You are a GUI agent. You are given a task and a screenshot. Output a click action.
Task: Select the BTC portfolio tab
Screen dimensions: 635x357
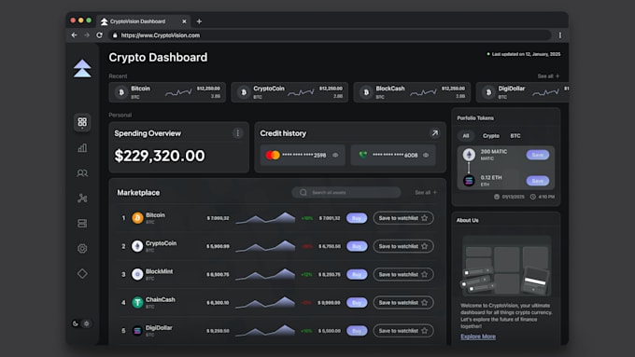click(515, 136)
